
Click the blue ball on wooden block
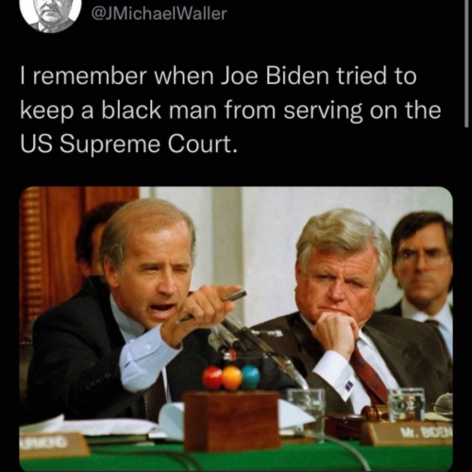251,376
